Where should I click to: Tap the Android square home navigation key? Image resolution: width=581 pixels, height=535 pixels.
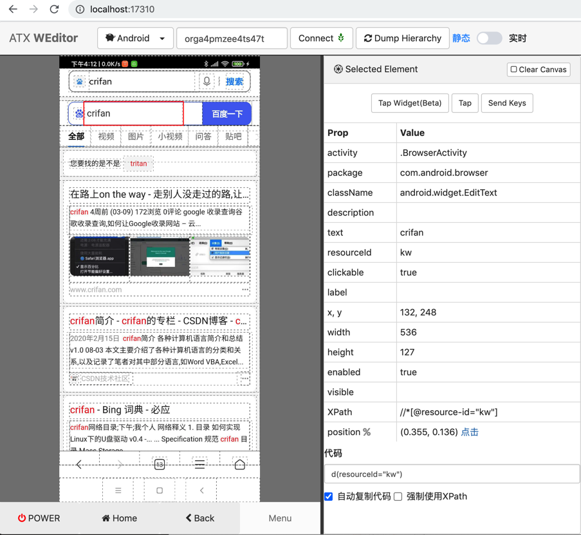click(x=160, y=491)
